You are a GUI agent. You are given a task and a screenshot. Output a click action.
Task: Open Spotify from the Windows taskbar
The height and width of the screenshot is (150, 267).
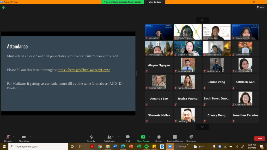[x=146, y=146]
